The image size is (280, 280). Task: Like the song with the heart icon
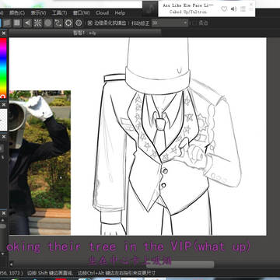coord(224,9)
